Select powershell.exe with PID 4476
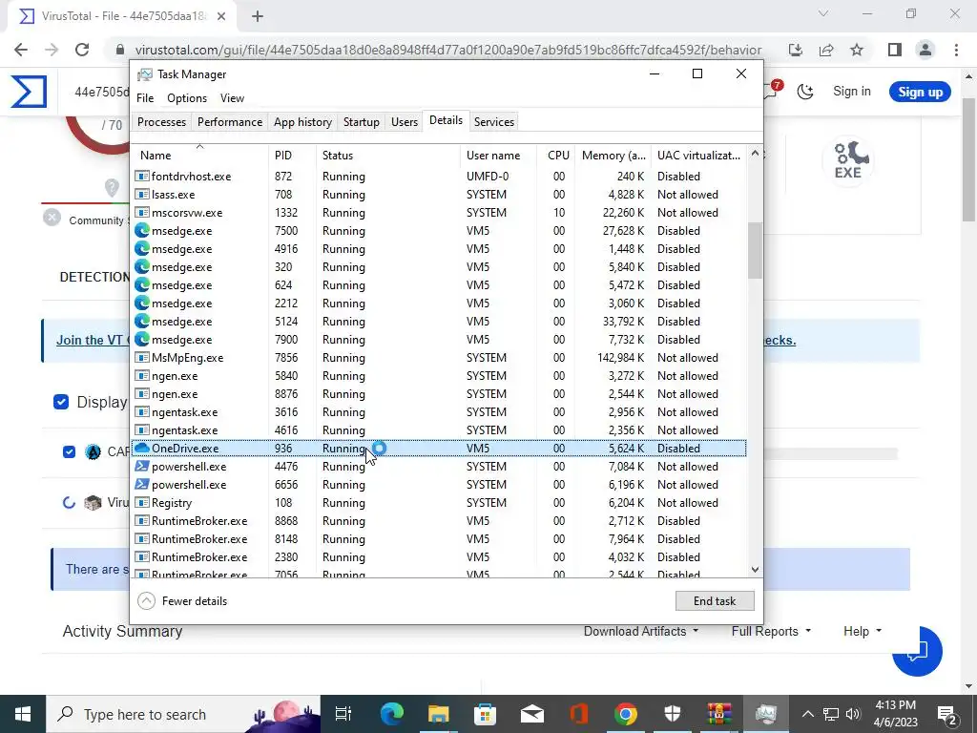 coord(439,467)
